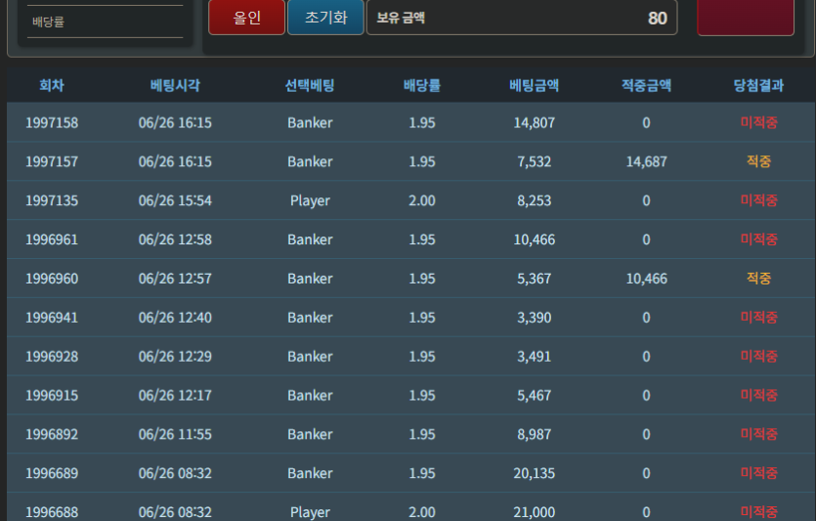Click bet time 06/26 12:40
Screen dimensions: 816x521
[x=175, y=318]
